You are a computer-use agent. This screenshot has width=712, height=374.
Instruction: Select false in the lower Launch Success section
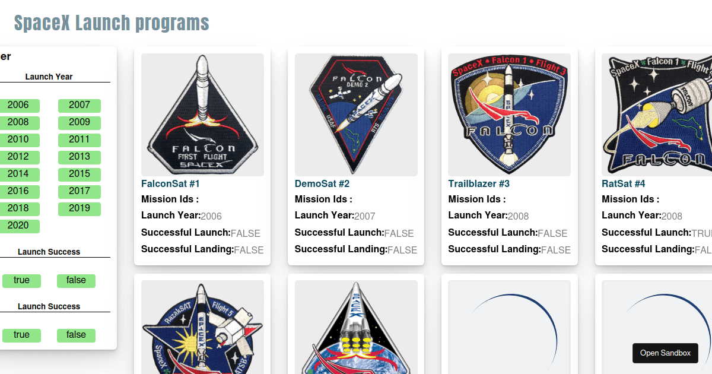click(x=76, y=335)
